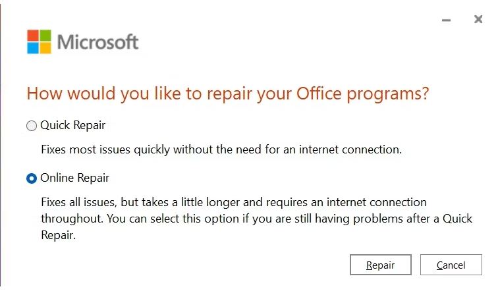The height and width of the screenshot is (295, 498).
Task: Click the Microsoft wordmark text
Action: [97, 42]
